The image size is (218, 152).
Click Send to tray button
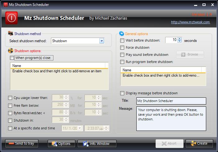tap(22, 144)
